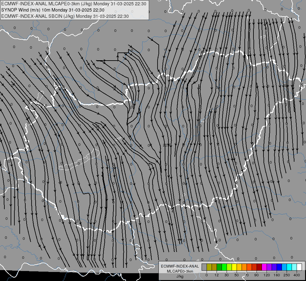Click the 22.5 value on the map
The height and width of the screenshot is (281, 306).
click(x=166, y=145)
